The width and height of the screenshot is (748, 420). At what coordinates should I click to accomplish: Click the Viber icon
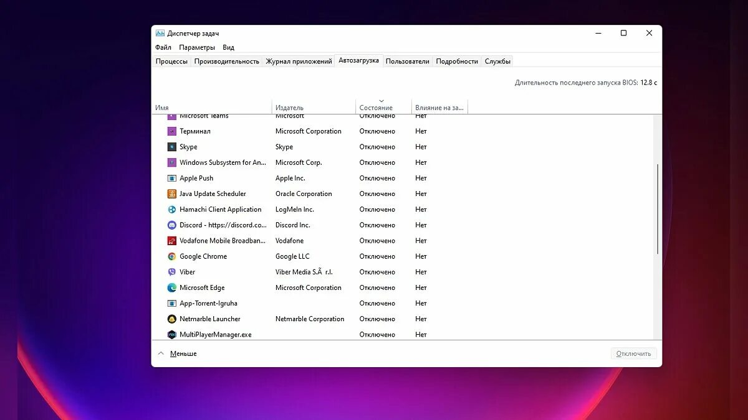172,272
